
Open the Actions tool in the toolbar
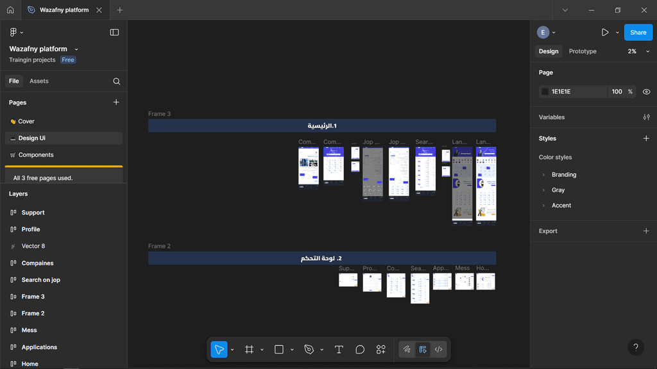381,349
